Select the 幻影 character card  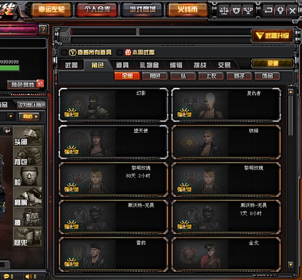pos(113,105)
